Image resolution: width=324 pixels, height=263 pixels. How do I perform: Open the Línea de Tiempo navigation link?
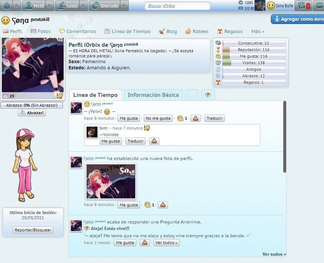pos(127,31)
